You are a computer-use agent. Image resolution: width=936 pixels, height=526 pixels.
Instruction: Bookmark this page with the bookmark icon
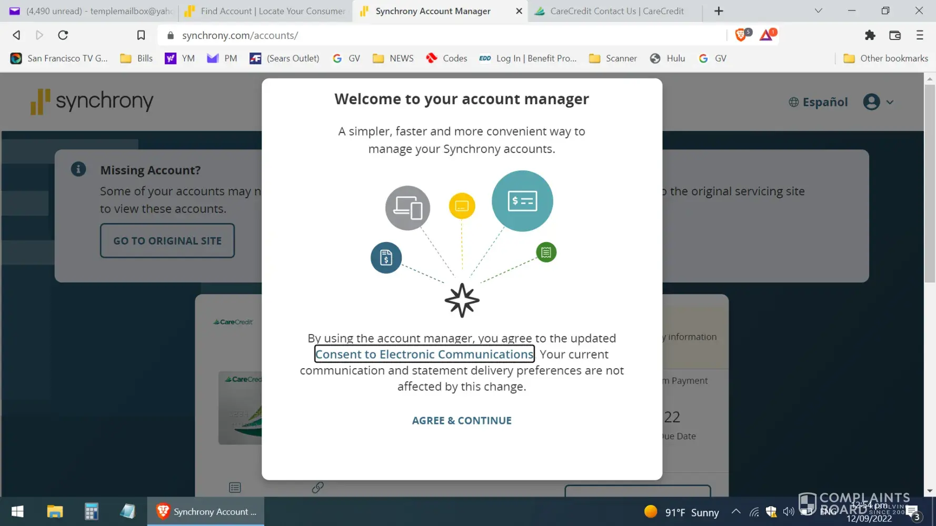click(141, 35)
